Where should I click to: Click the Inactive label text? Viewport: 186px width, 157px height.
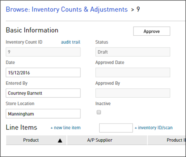click(103, 104)
